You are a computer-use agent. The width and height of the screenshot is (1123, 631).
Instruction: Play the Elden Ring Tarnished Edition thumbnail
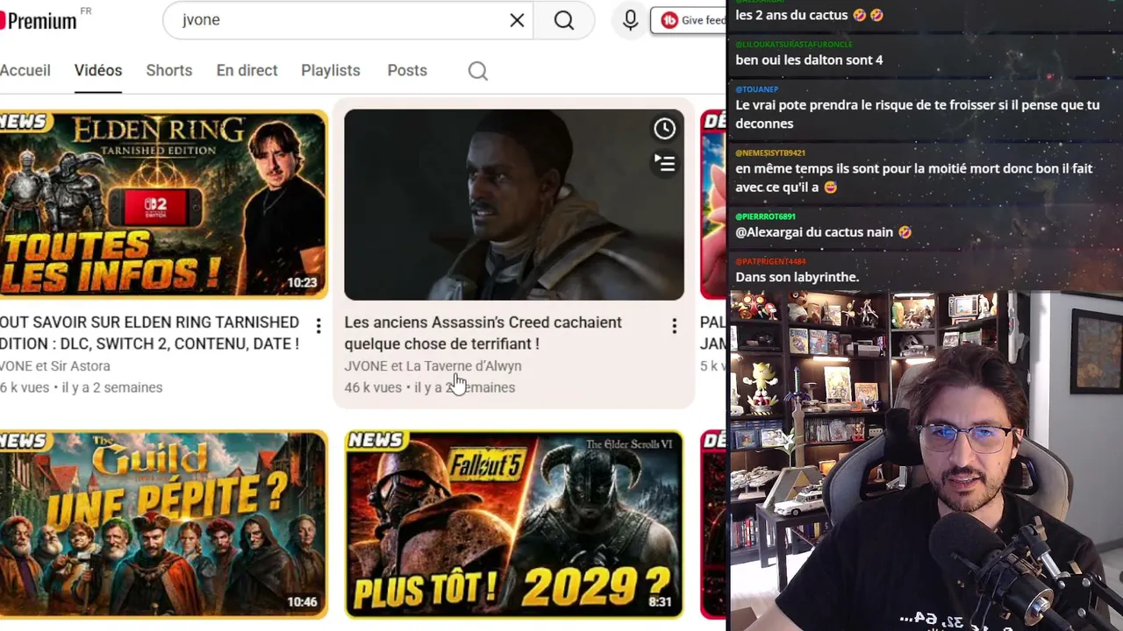[x=163, y=204]
